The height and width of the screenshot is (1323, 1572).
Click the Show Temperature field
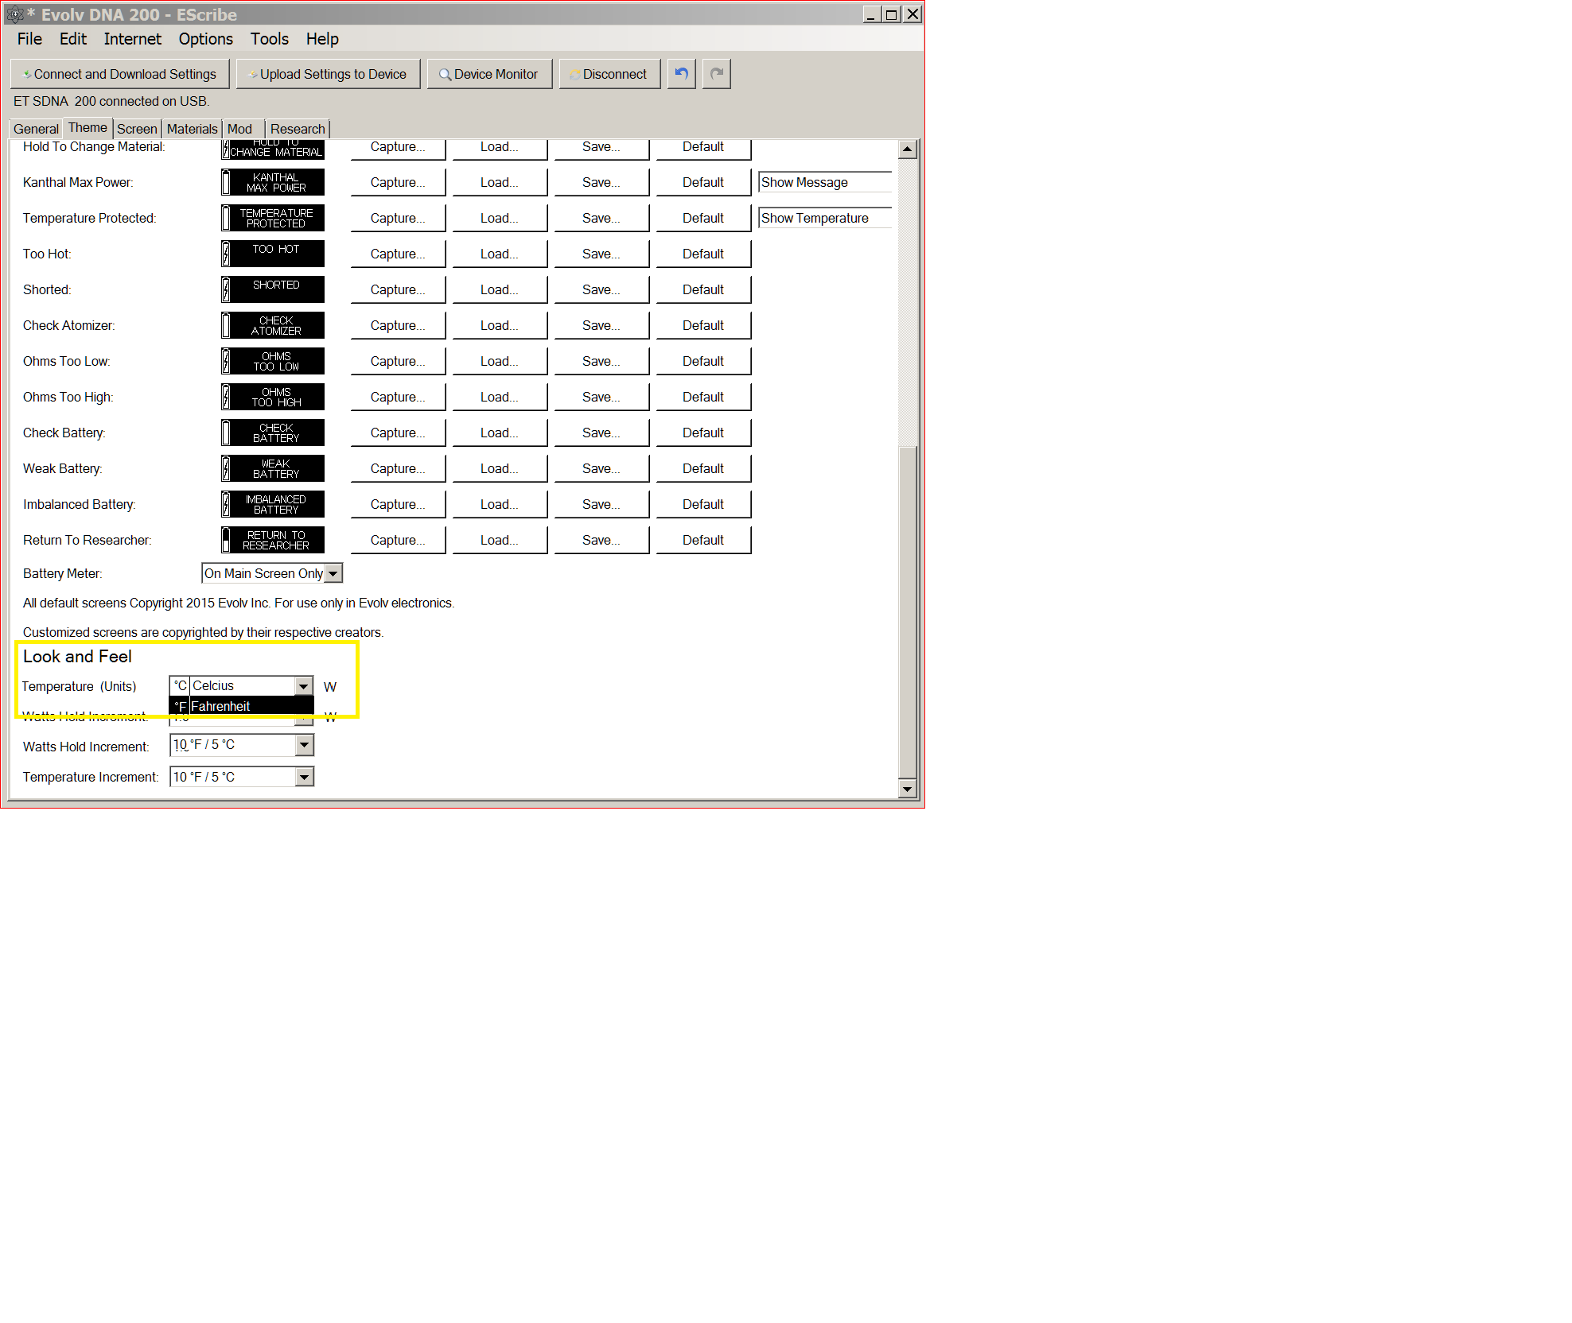[x=824, y=218]
